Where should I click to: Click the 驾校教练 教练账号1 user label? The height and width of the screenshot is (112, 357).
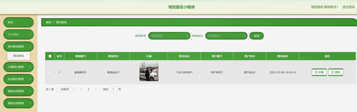pos(324,7)
